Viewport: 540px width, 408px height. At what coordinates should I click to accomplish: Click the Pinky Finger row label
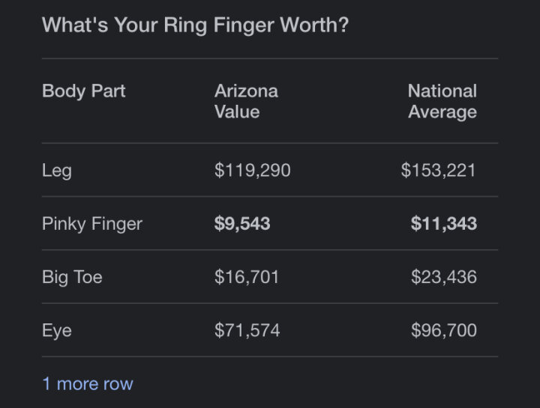pyautogui.click(x=92, y=224)
